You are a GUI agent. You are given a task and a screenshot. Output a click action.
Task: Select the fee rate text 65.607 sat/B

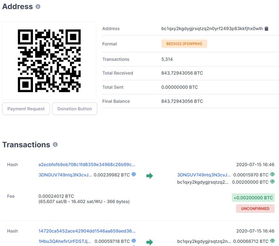pos(53,202)
